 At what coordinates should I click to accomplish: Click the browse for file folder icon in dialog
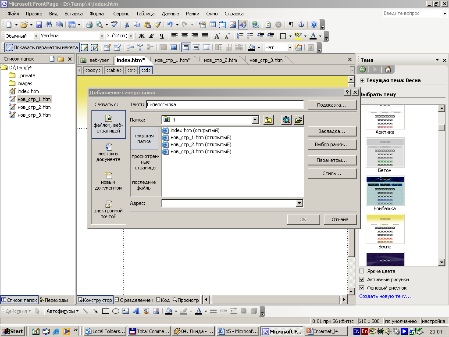point(298,120)
